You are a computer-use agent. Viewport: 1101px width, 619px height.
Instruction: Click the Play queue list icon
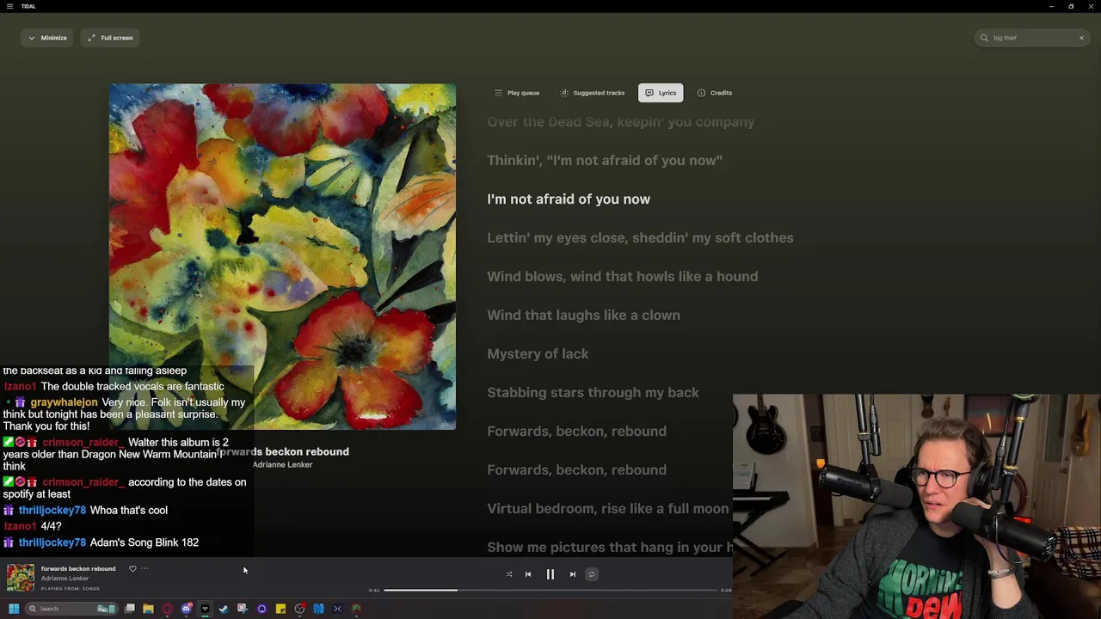coord(498,93)
